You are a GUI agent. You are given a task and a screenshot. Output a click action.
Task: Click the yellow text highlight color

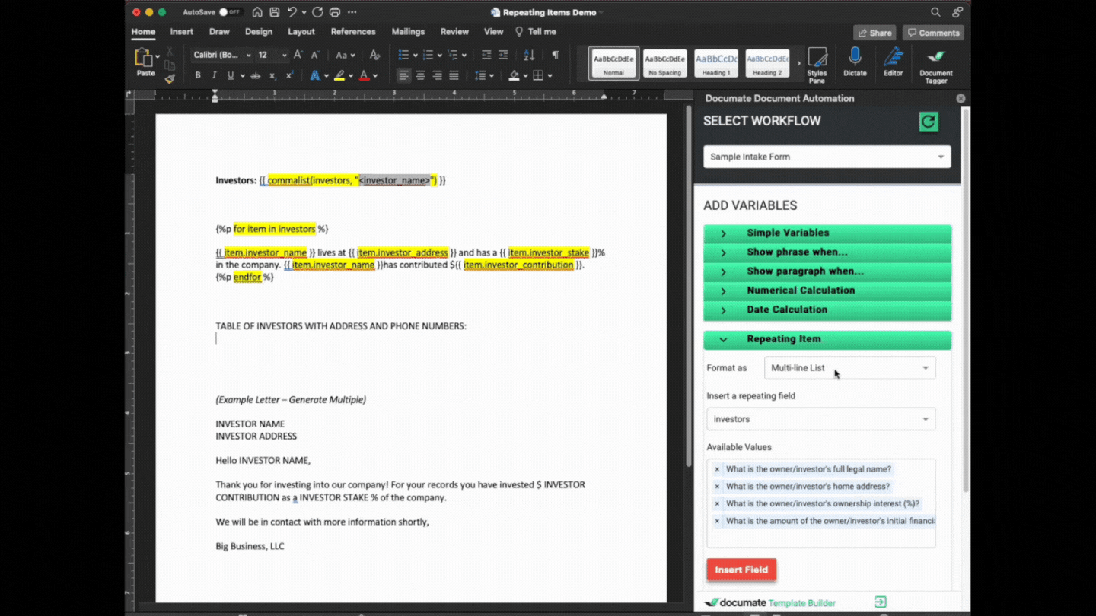pyautogui.click(x=339, y=75)
